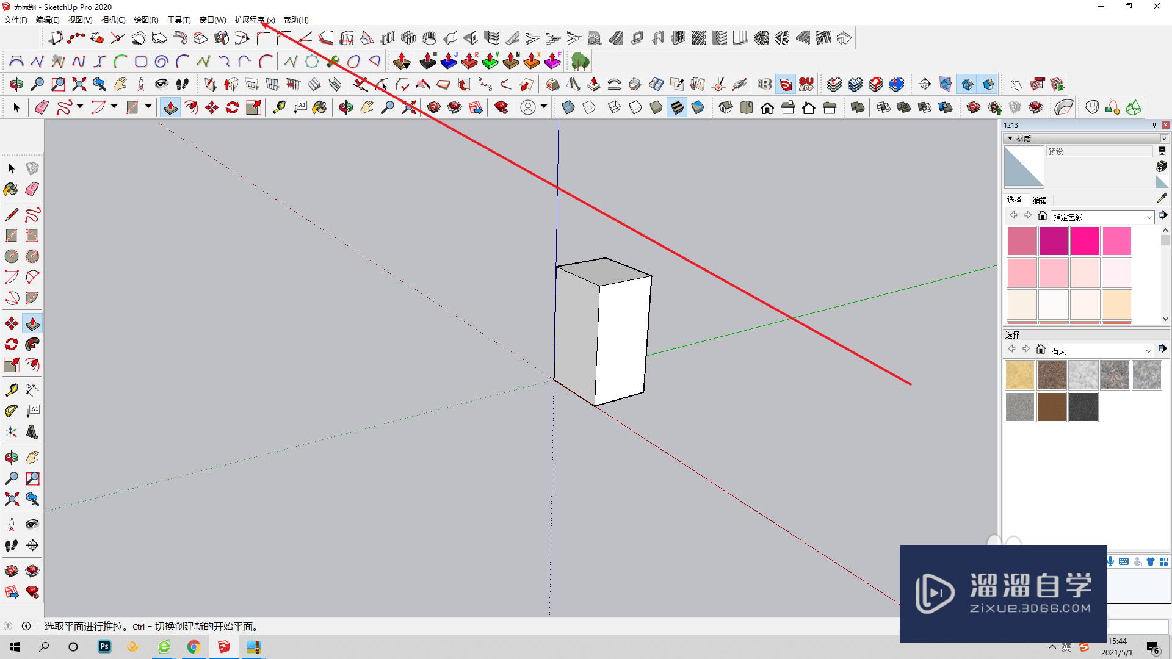Viewport: 1172px width, 659px height.
Task: Toggle Shaded With Textures style
Action: (677, 108)
